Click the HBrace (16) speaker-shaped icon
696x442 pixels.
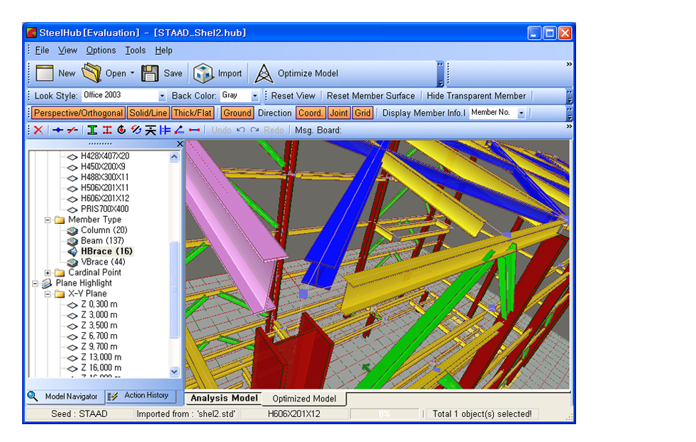tap(72, 252)
